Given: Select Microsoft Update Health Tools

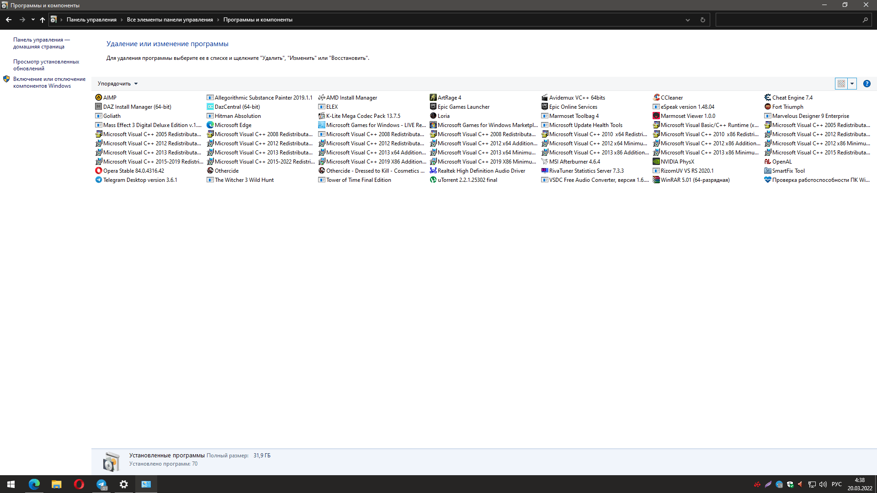Looking at the screenshot, I should click(585, 125).
